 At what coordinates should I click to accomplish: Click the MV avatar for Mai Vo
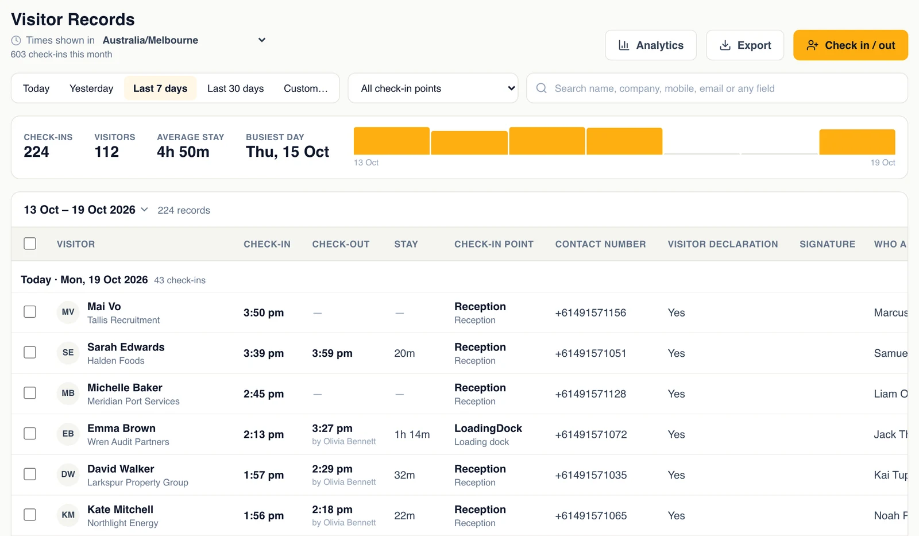(68, 312)
